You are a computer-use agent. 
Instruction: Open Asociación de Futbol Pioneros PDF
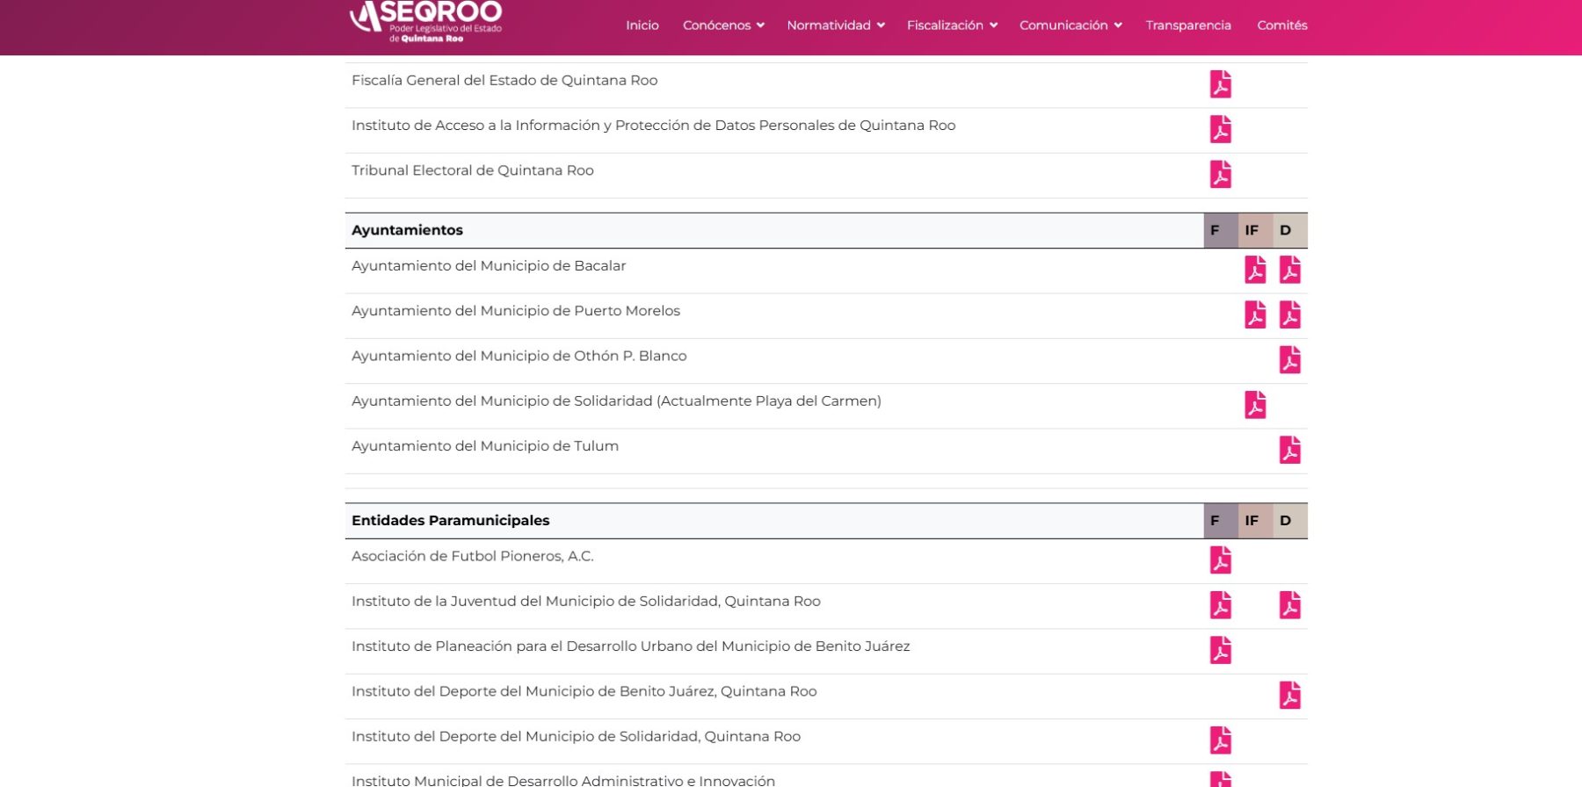click(1220, 560)
